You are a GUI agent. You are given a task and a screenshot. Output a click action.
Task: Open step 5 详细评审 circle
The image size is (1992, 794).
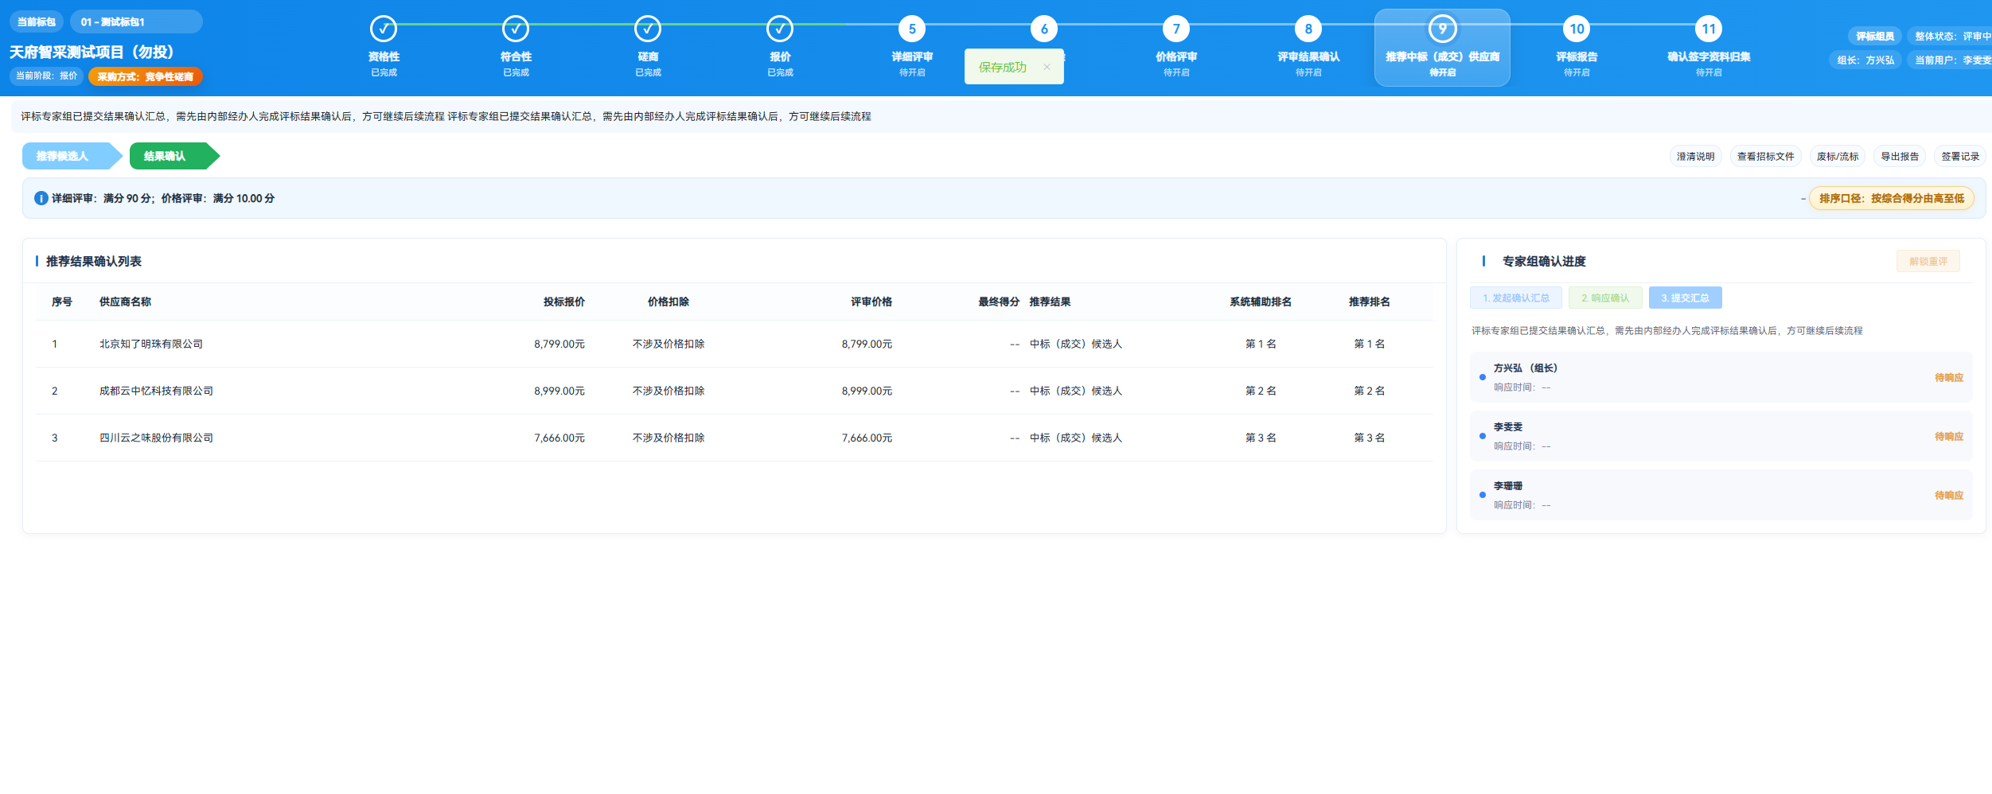click(x=912, y=29)
